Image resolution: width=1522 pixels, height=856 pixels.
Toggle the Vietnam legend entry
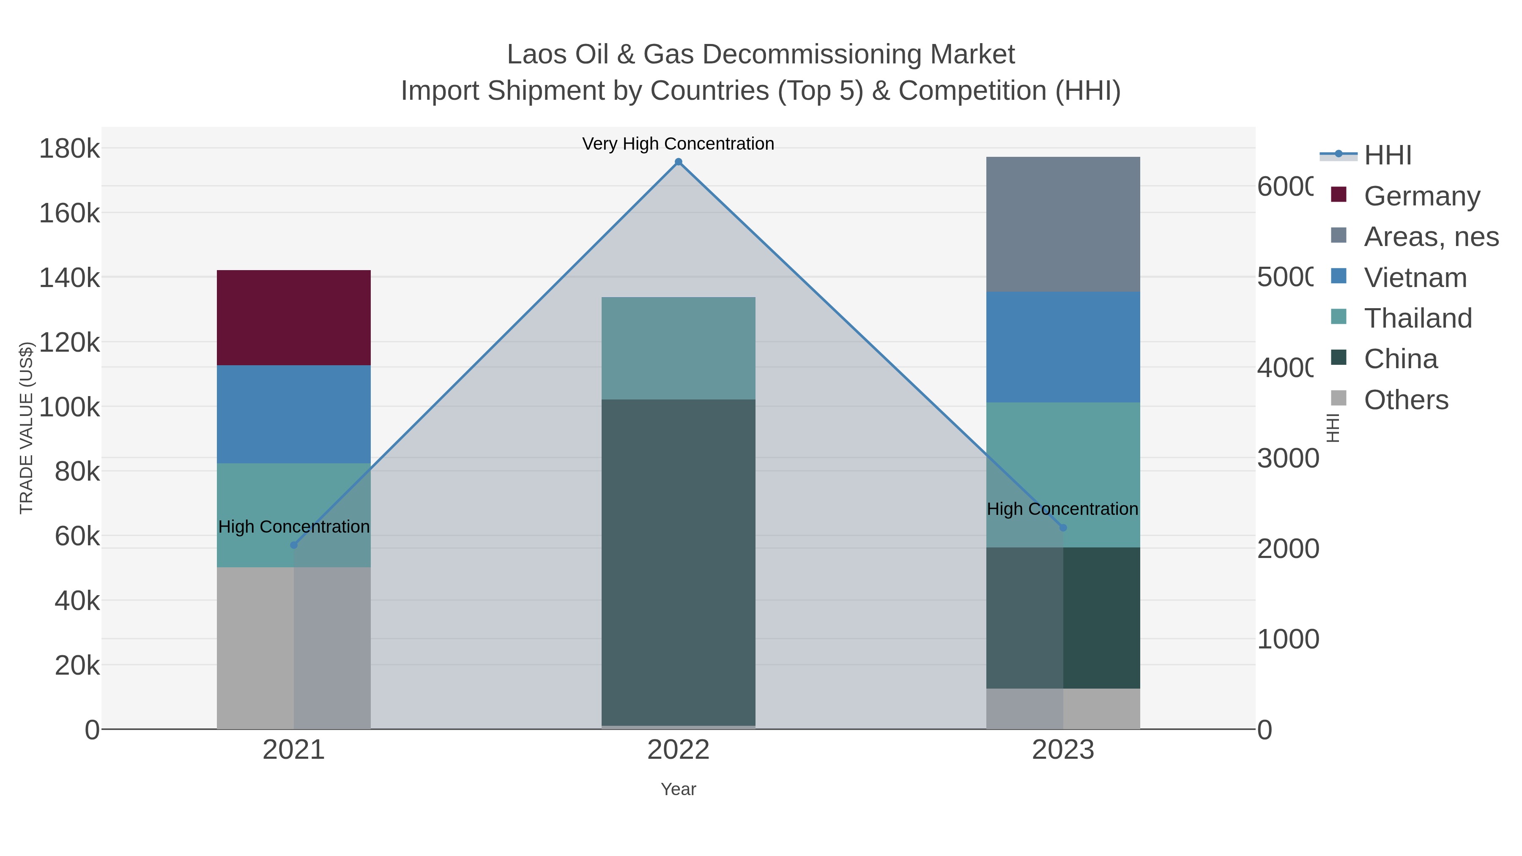coord(1398,277)
